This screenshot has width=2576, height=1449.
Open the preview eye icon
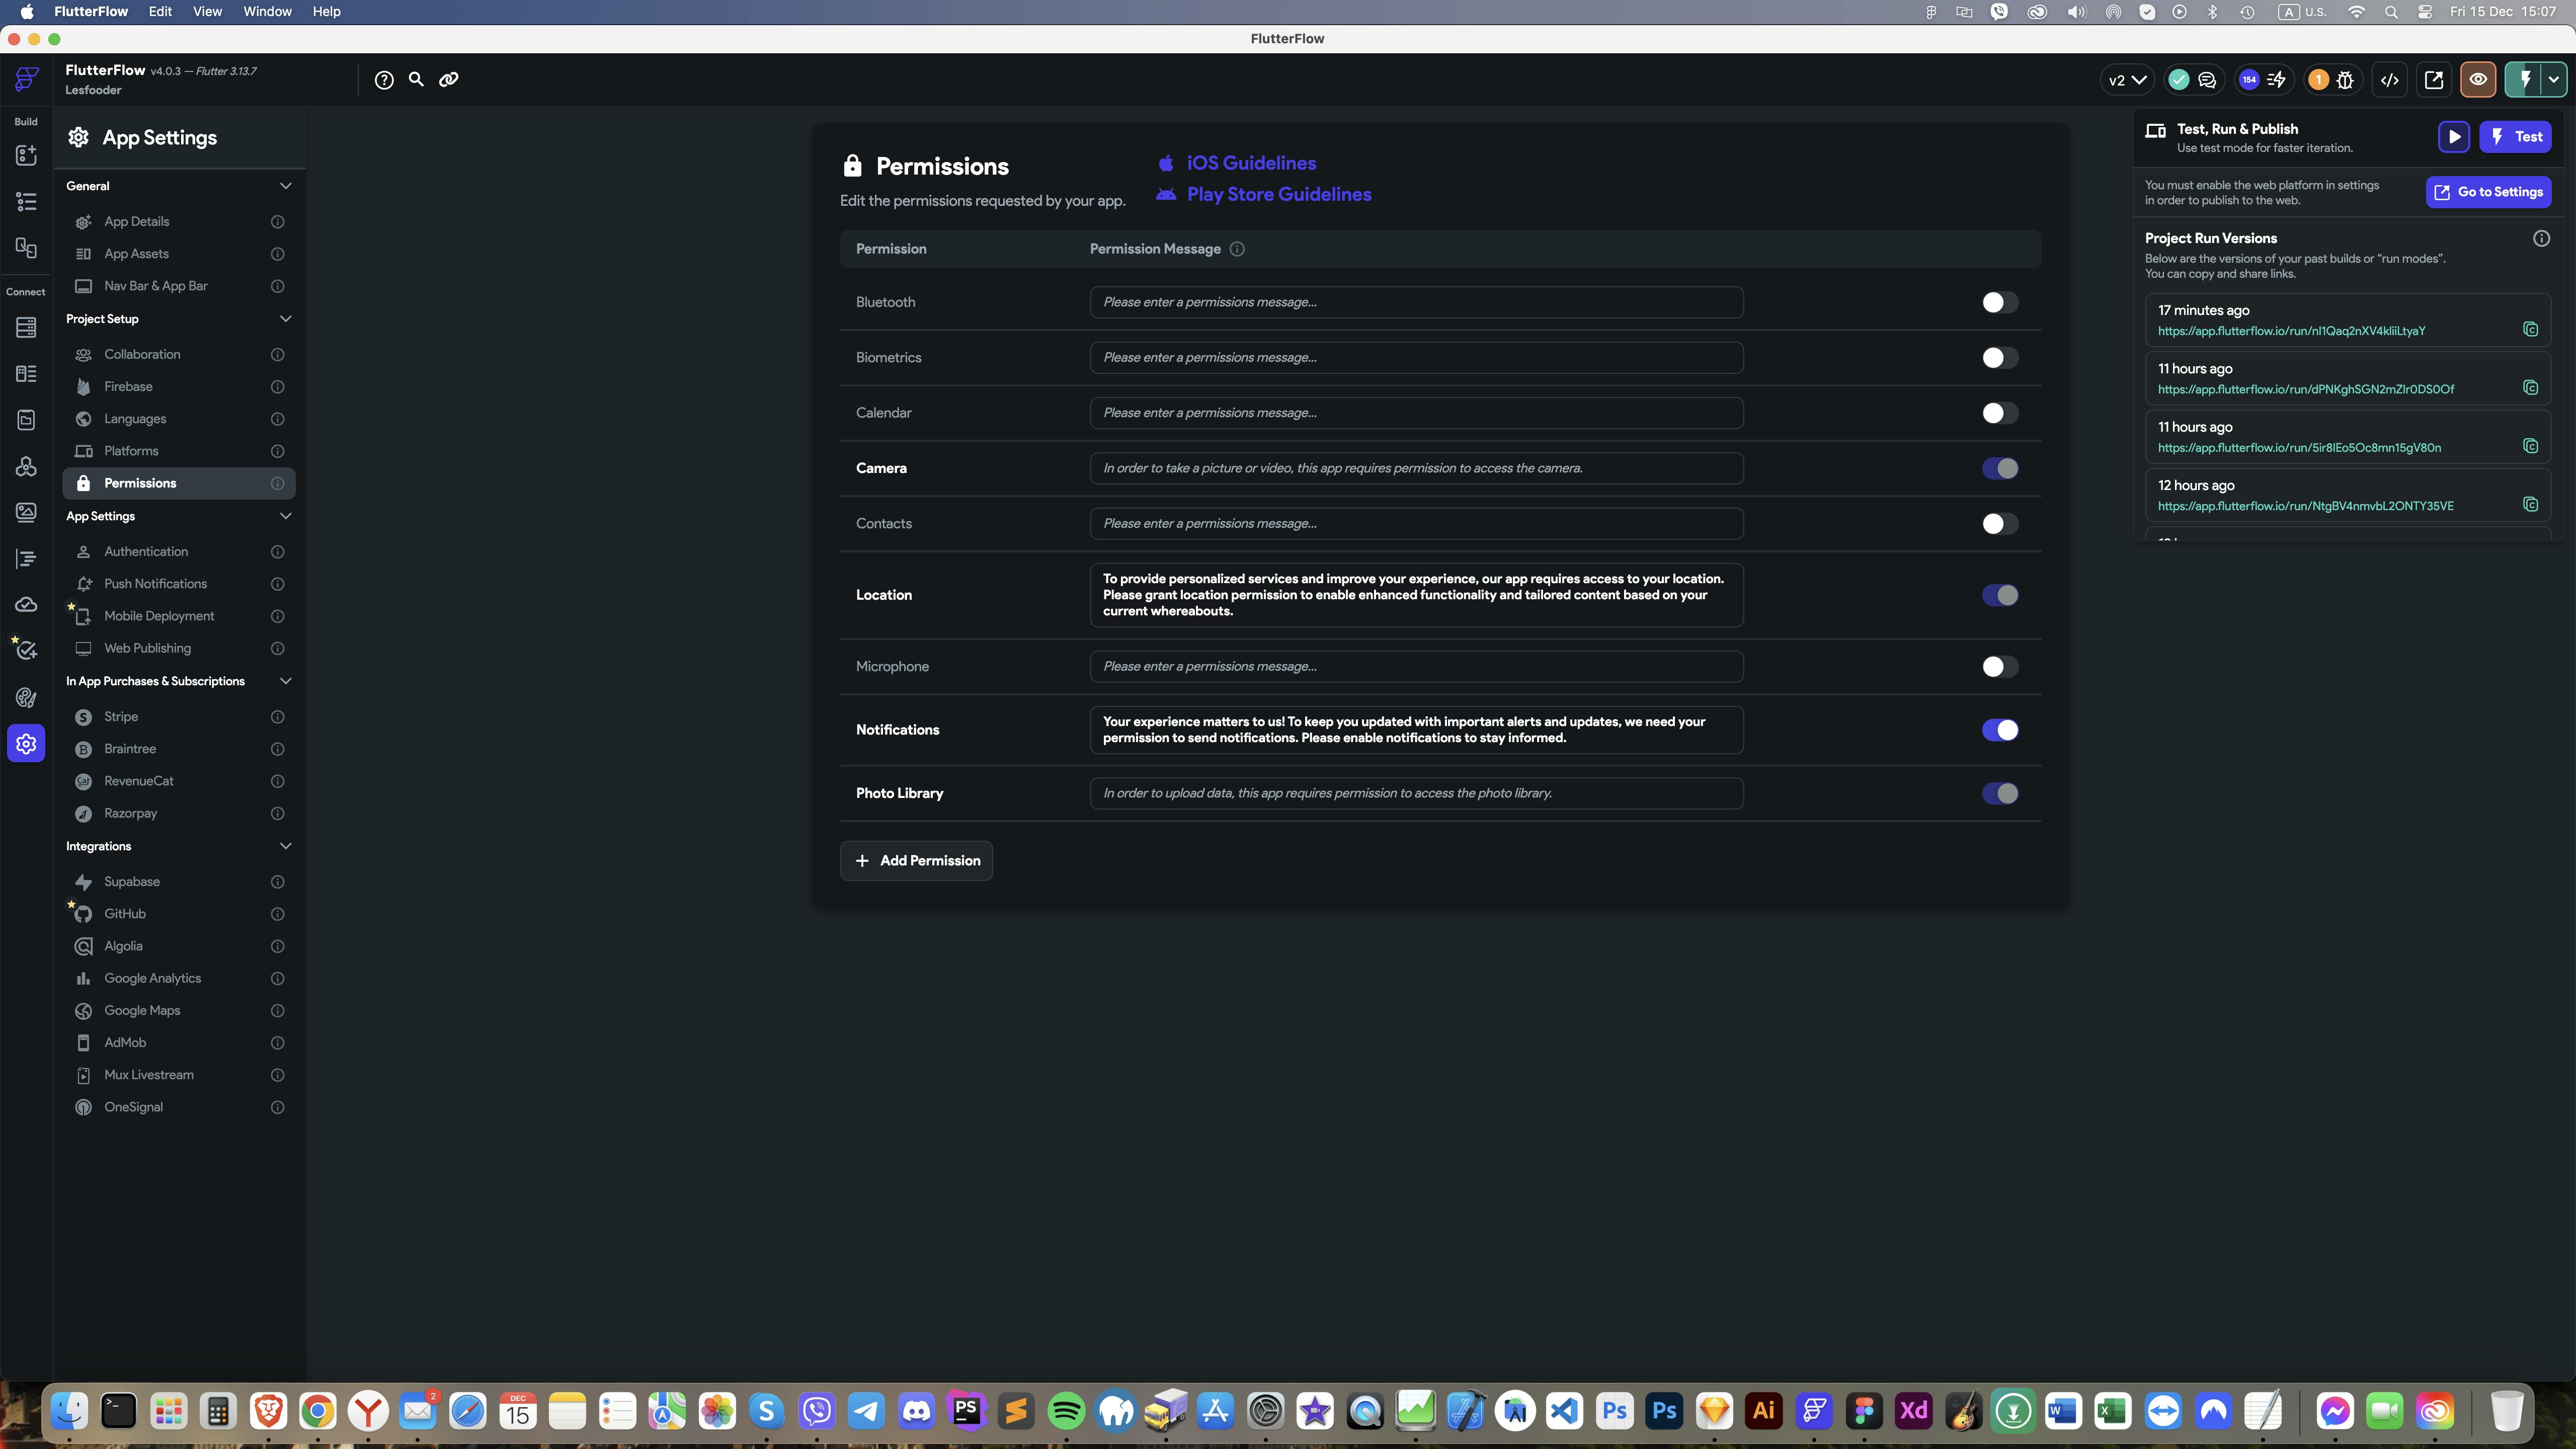click(x=2478, y=80)
